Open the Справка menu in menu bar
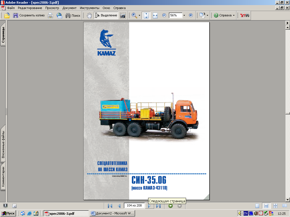 point(120,8)
